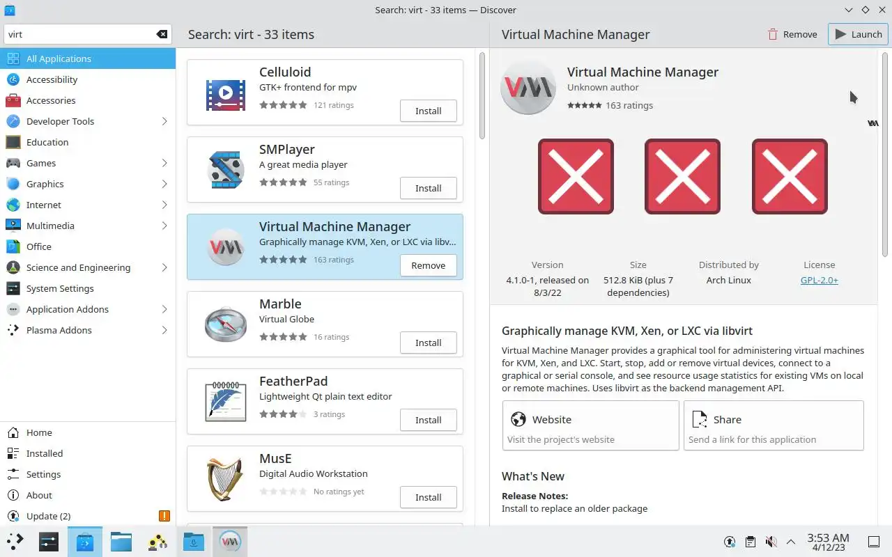Open the software updates tray icon
The height and width of the screenshot is (557, 892).
point(730,542)
